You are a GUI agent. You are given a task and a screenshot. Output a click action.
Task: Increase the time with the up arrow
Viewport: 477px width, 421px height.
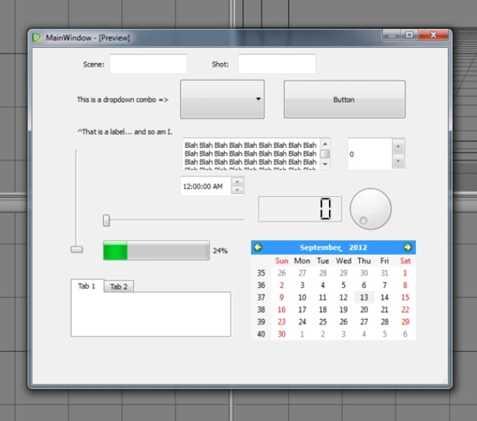coord(237,181)
